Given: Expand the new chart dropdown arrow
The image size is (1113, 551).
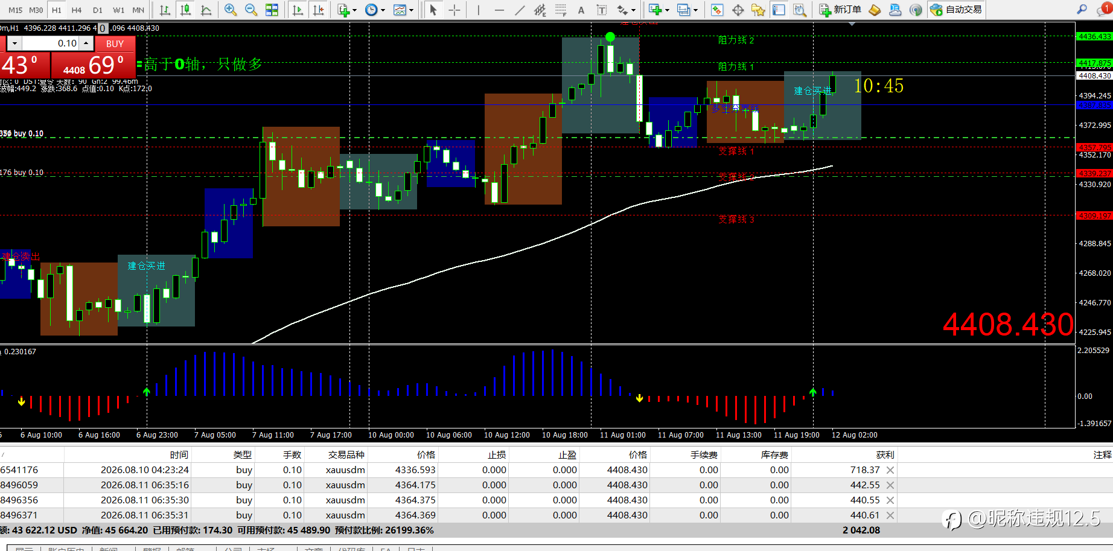Looking at the screenshot, I should coord(667,10).
